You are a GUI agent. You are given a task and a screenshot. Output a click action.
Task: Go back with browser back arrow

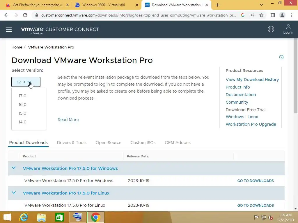(x=6, y=15)
